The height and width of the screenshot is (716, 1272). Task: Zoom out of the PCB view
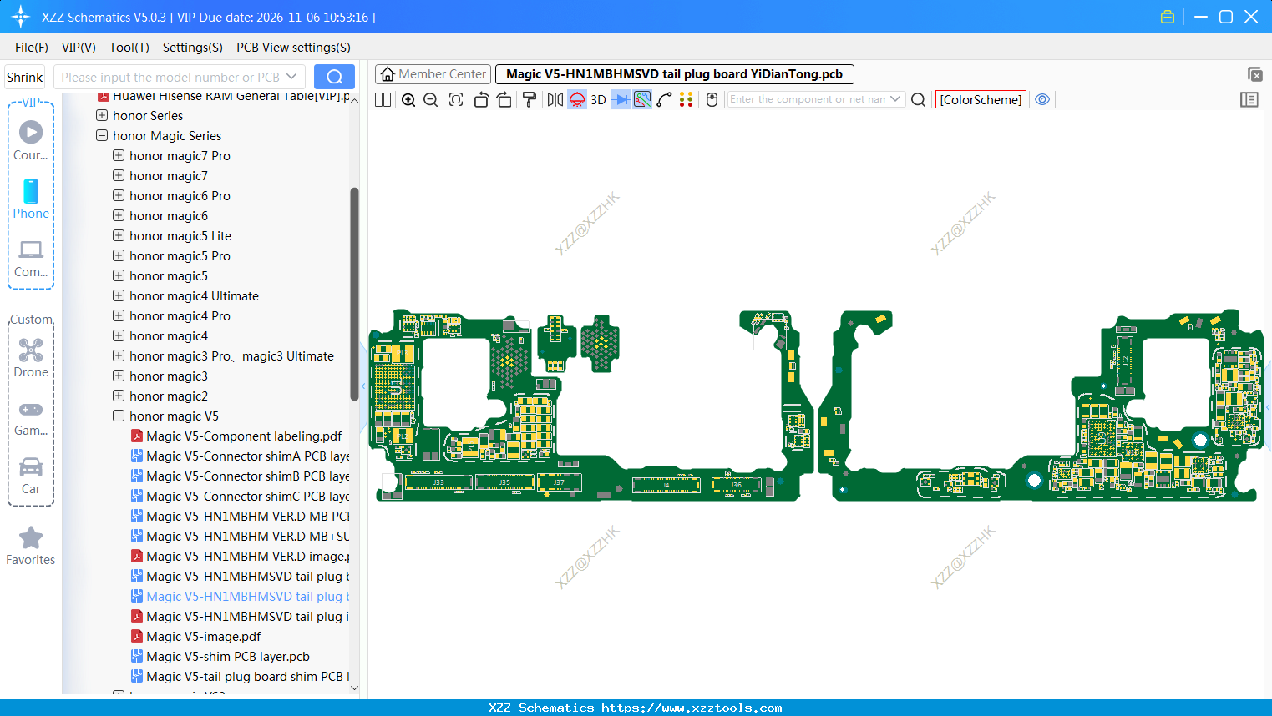(x=430, y=99)
